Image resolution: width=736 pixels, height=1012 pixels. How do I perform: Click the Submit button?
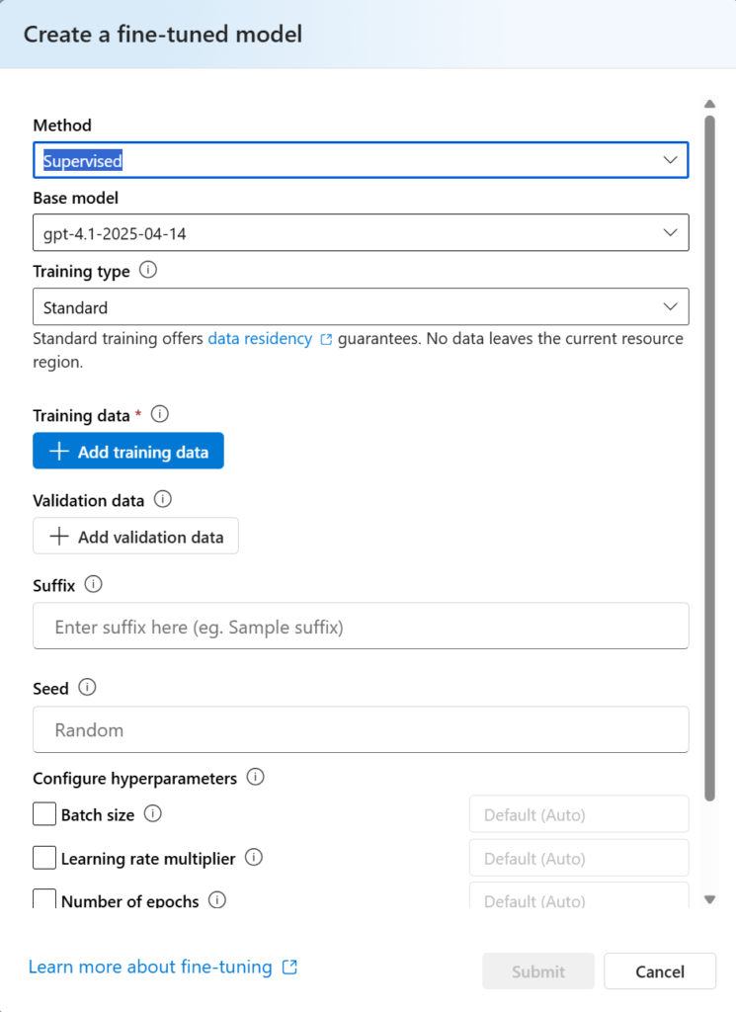pos(538,971)
